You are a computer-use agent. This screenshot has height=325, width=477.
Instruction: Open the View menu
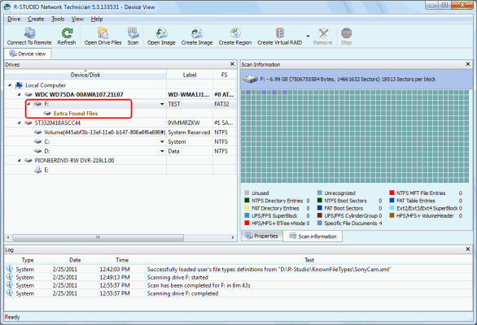coord(77,19)
